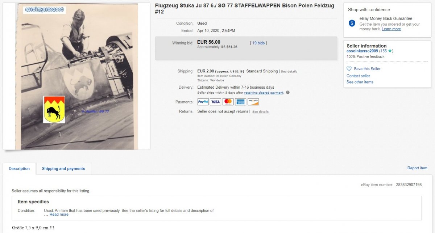Open seller profile assoinkasso2009
The height and width of the screenshot is (233, 435).
tap(362, 51)
